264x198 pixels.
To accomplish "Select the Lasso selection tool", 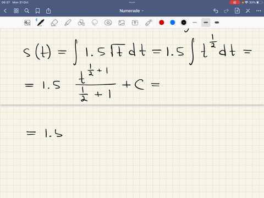I will click(95, 23).
